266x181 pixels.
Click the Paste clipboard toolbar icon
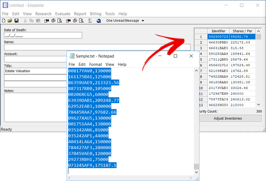(38, 20)
